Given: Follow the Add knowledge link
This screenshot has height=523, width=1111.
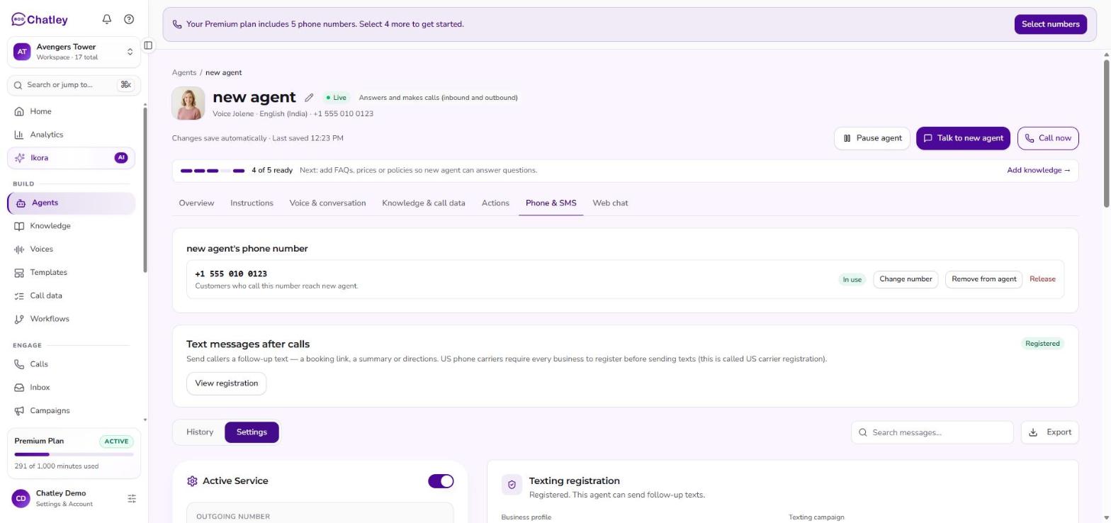Looking at the screenshot, I should (x=1039, y=171).
